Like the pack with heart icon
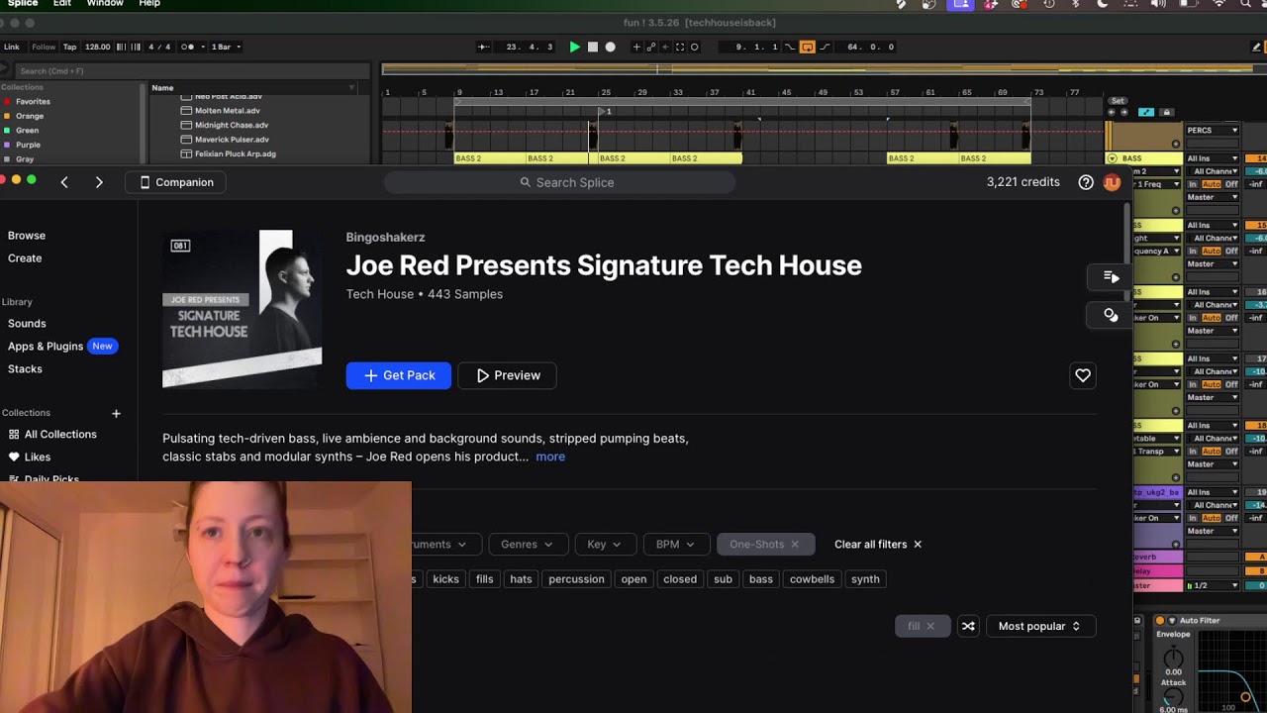This screenshot has height=713, width=1267. [x=1083, y=375]
